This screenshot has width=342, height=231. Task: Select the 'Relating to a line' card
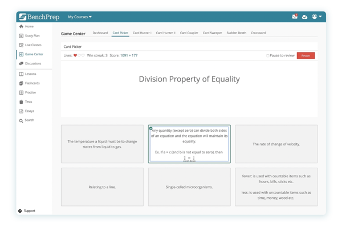point(103,187)
